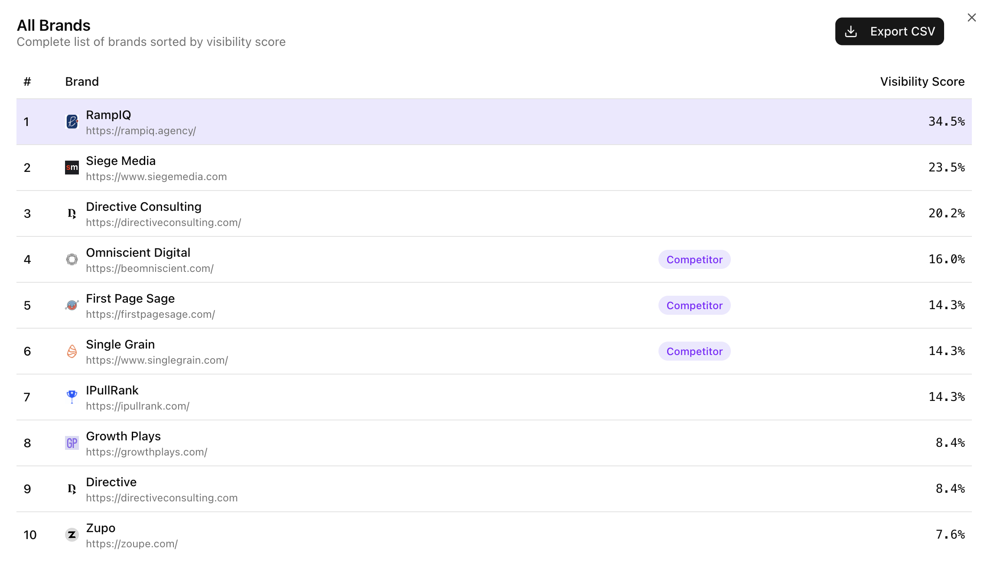Viewport: 984px width, 562px height.
Task: Click the Competitor badge beside First Page Sage
Action: pos(694,305)
